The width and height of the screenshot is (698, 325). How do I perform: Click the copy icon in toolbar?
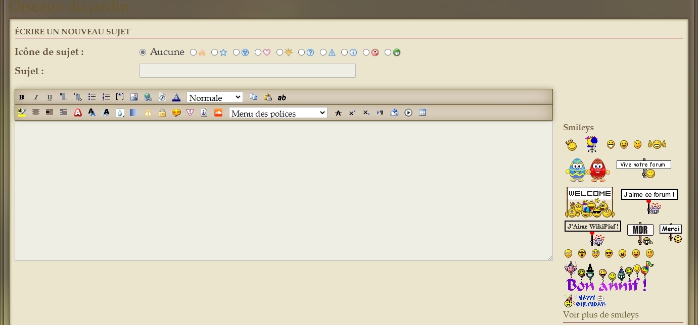click(254, 97)
